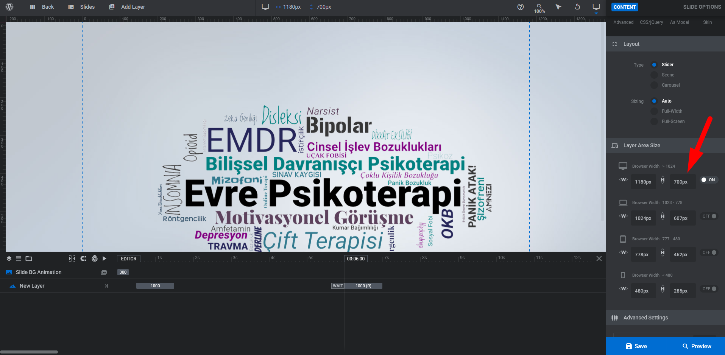The height and width of the screenshot is (355, 725).
Task: Toggle the desktop size ON switch
Action: [x=708, y=180]
